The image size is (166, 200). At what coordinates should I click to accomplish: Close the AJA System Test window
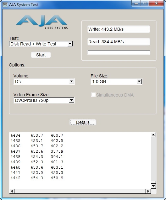[156, 3]
